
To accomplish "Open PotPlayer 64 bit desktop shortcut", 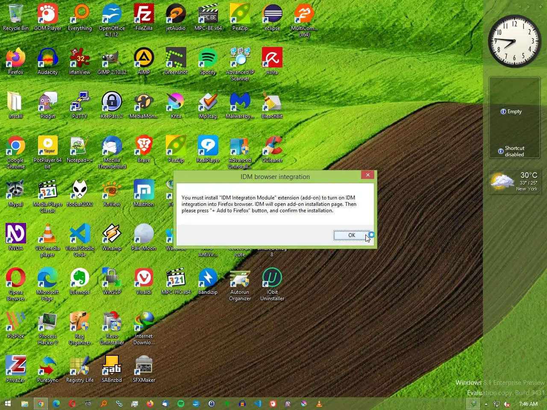I will [x=48, y=152].
